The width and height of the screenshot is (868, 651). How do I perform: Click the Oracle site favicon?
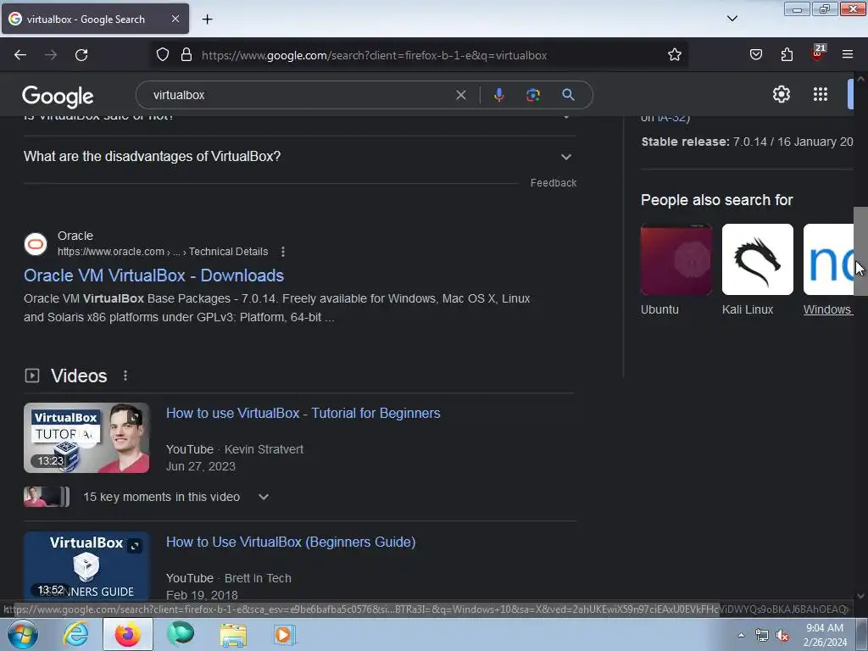pos(36,244)
